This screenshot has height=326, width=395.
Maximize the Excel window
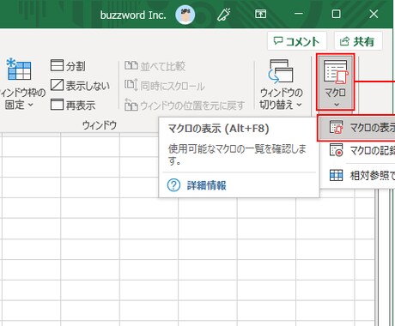(336, 14)
